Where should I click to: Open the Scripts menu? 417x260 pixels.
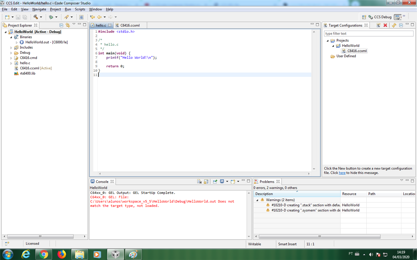tap(80, 9)
